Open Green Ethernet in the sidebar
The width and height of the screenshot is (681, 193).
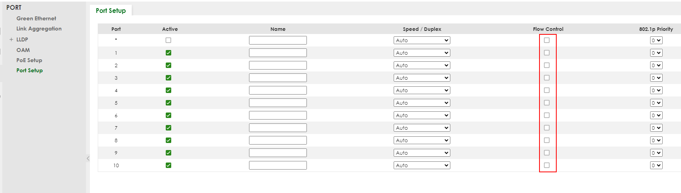point(36,18)
